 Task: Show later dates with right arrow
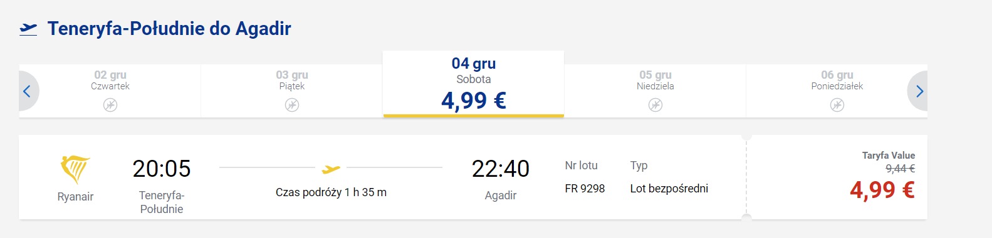pos(918,91)
